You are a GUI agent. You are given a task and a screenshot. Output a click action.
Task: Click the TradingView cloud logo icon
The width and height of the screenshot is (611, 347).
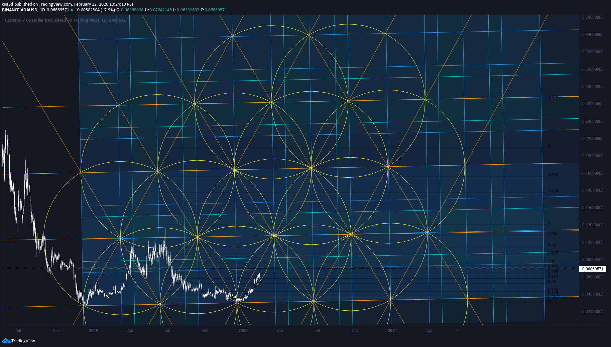click(6, 341)
